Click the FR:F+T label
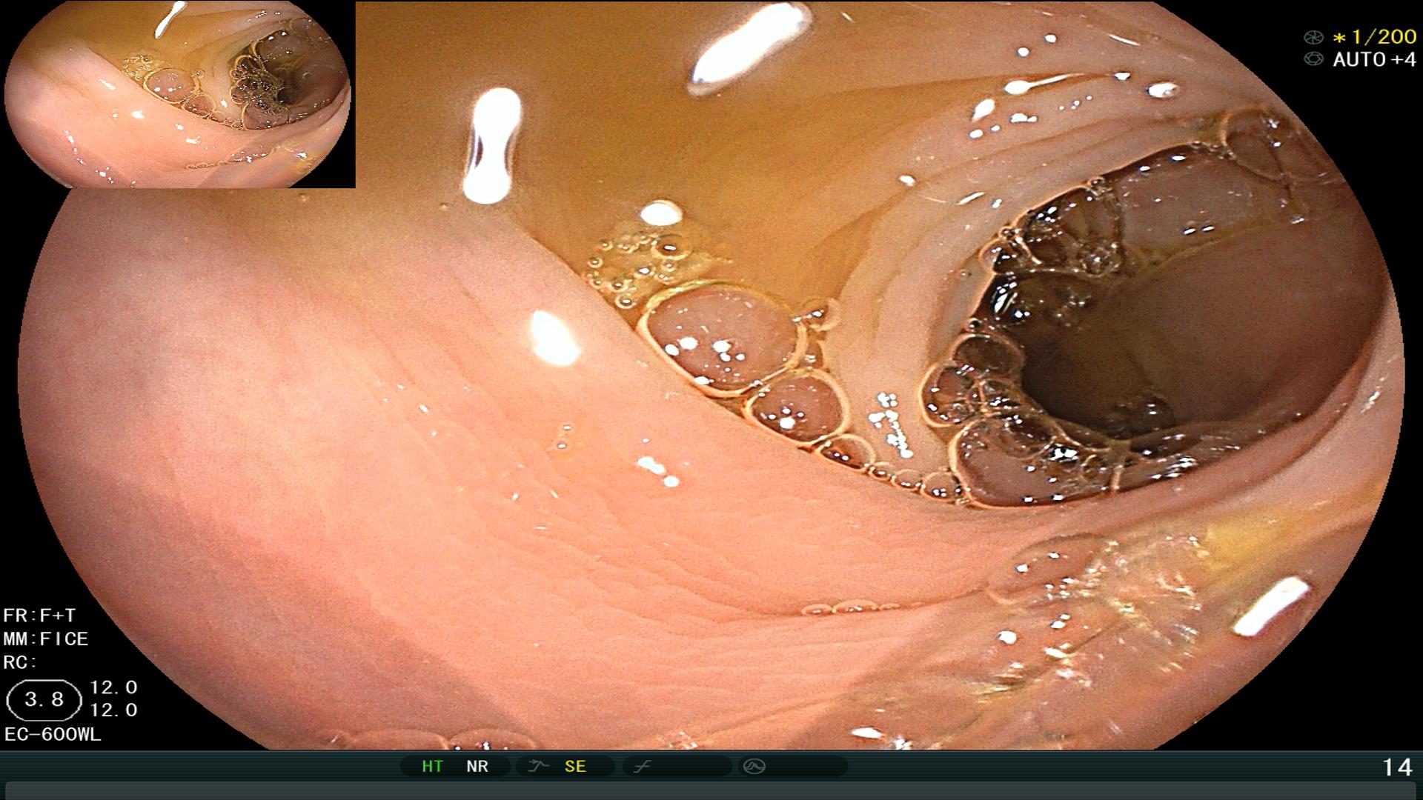The image size is (1423, 800). pos(39,616)
